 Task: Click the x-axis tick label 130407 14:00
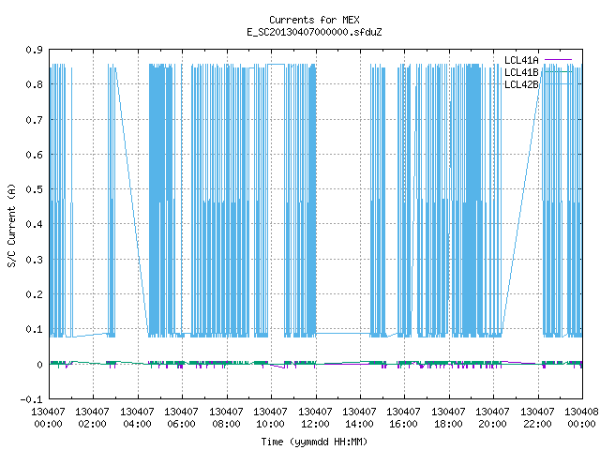359,418
